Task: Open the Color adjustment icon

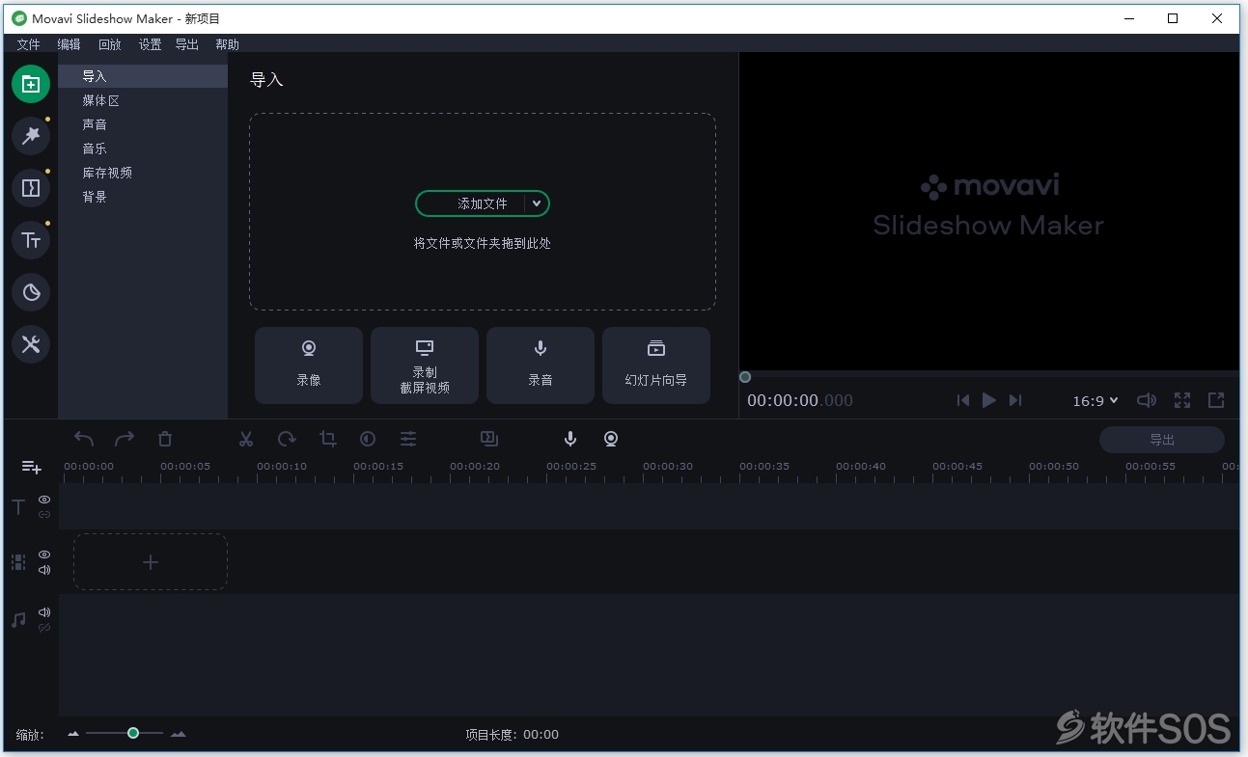Action: pos(368,439)
